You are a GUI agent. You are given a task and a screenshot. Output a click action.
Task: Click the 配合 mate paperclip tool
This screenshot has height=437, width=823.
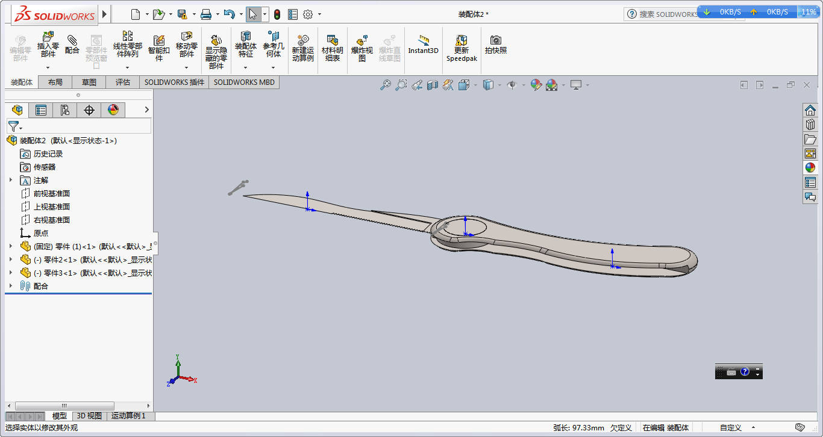click(72, 43)
